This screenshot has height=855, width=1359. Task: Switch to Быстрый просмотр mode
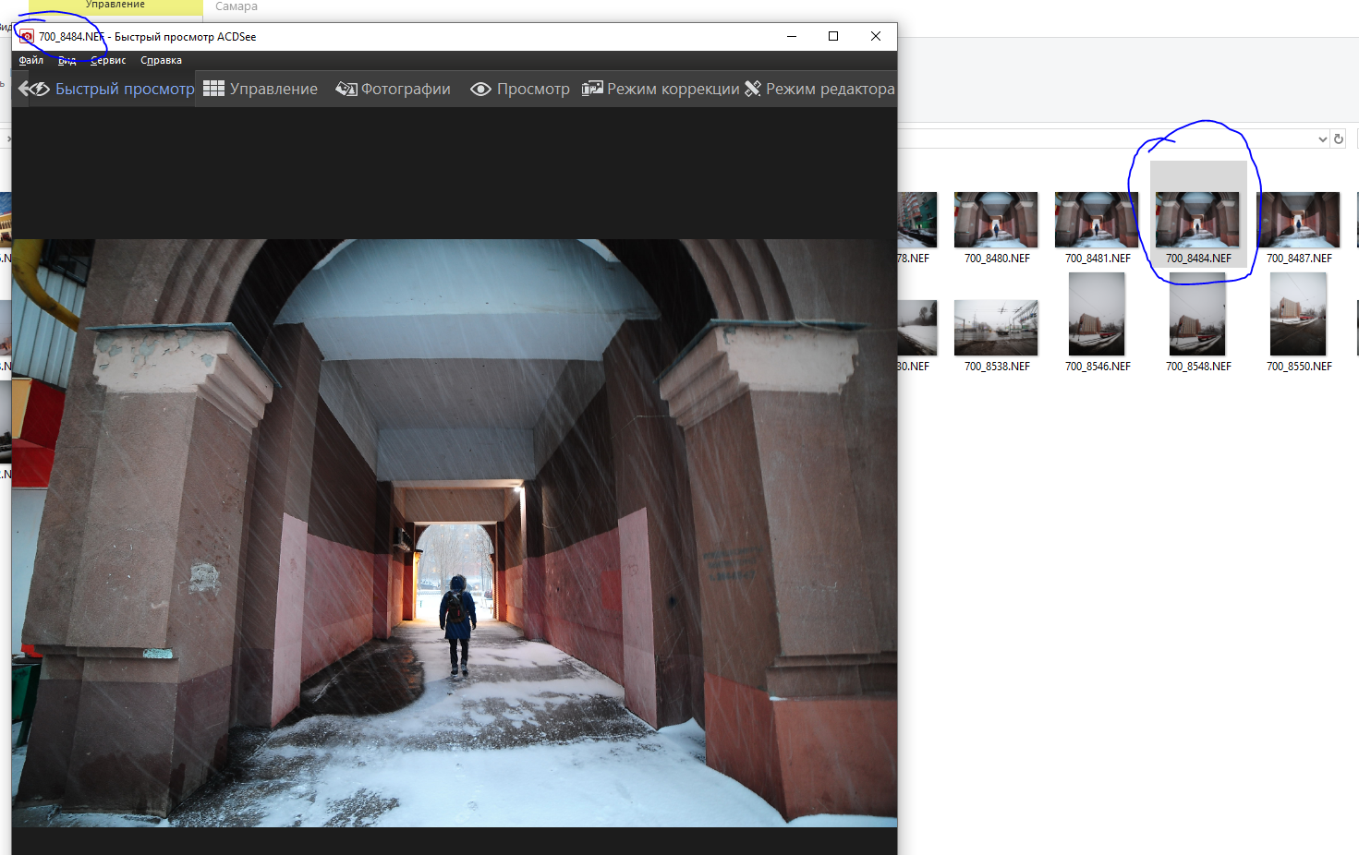pos(107,89)
